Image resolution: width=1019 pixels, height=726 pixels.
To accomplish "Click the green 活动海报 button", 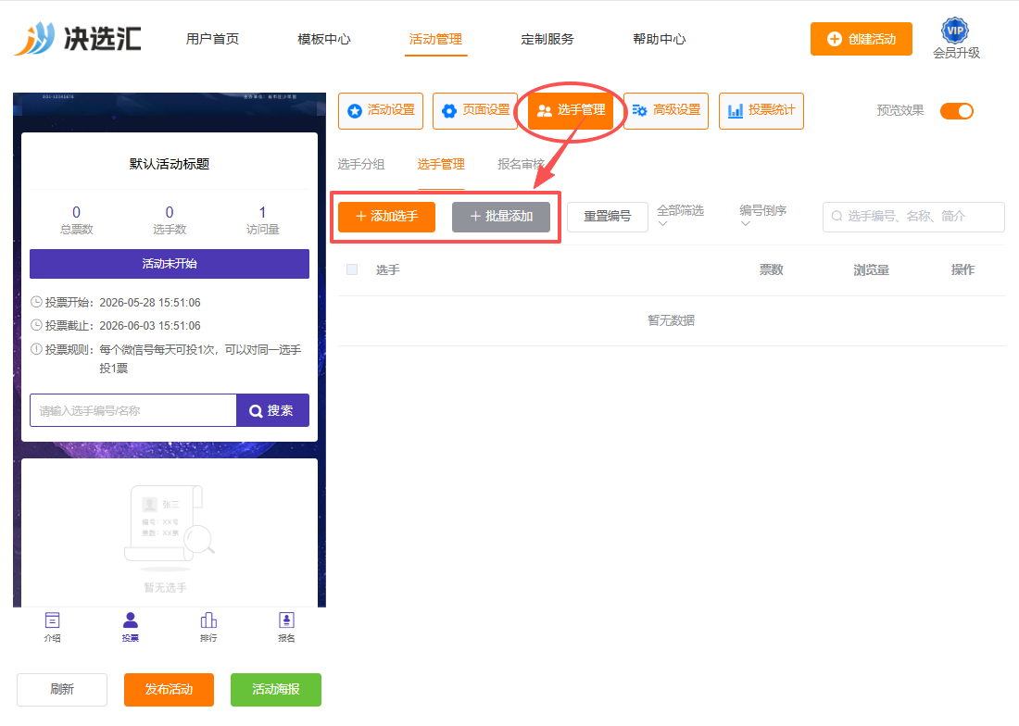I will (x=276, y=690).
